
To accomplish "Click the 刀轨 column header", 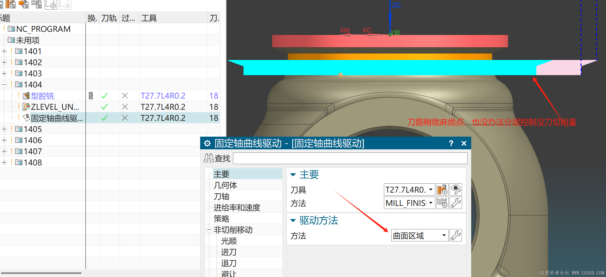I will (x=109, y=18).
